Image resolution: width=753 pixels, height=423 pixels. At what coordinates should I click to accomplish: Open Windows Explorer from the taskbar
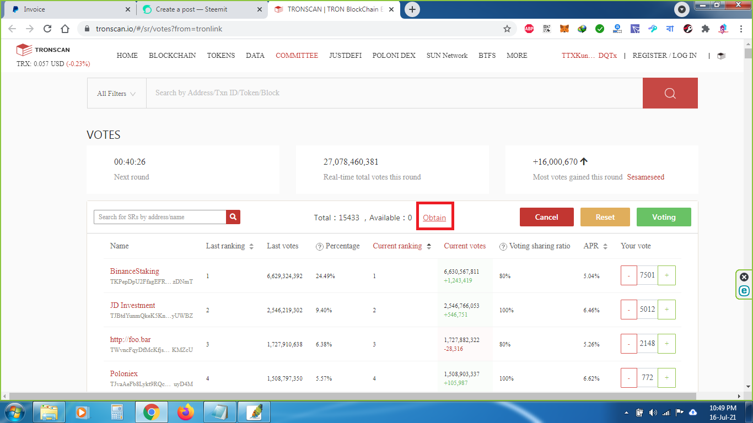pyautogui.click(x=49, y=412)
